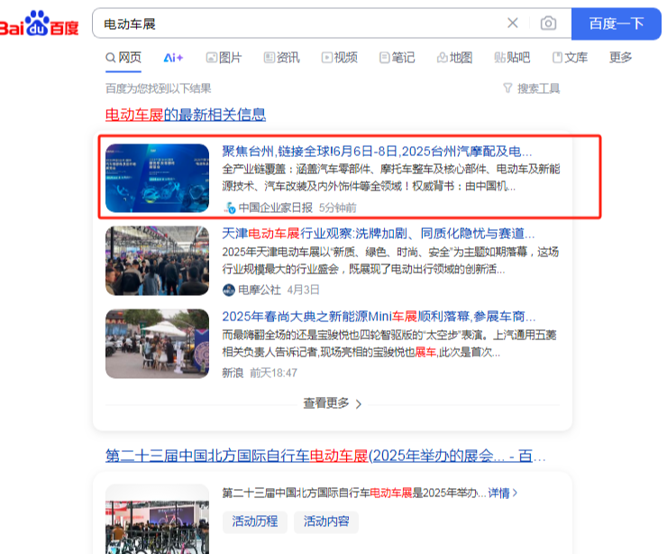The image size is (667, 554).
Task: Open 详情 link in encyclopedia card
Action: point(502,494)
